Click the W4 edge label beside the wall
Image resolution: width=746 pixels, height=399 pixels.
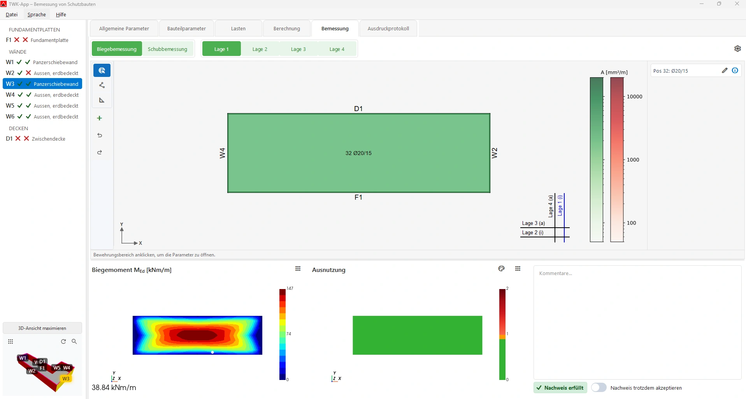point(222,153)
